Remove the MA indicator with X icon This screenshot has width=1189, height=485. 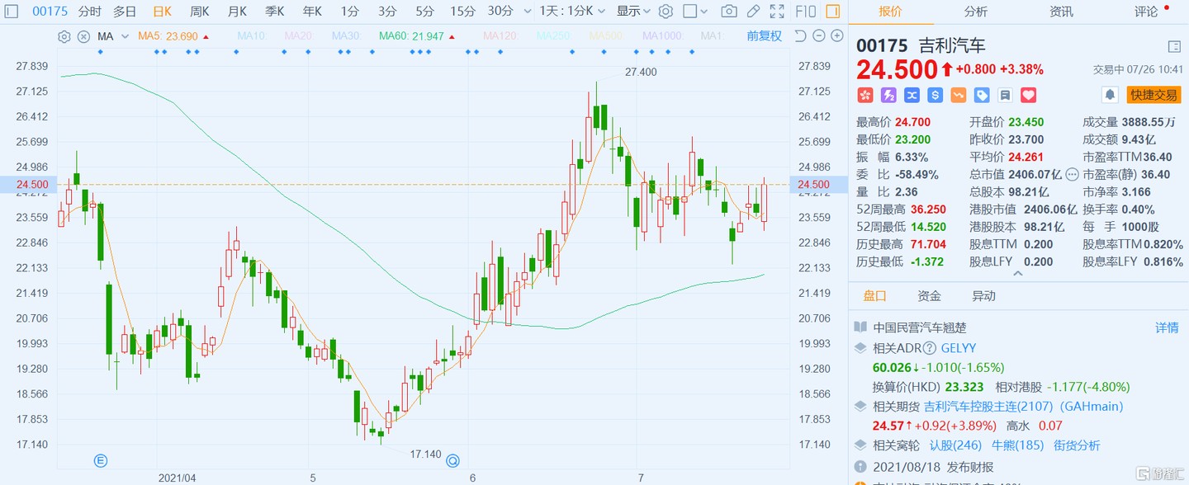click(x=83, y=36)
